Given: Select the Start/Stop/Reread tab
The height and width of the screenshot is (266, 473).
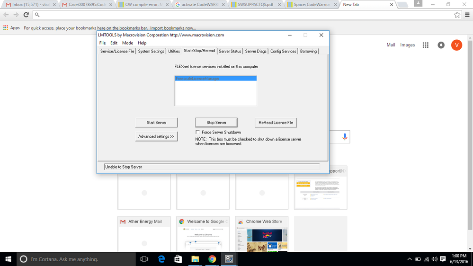Looking at the screenshot, I should click(199, 51).
